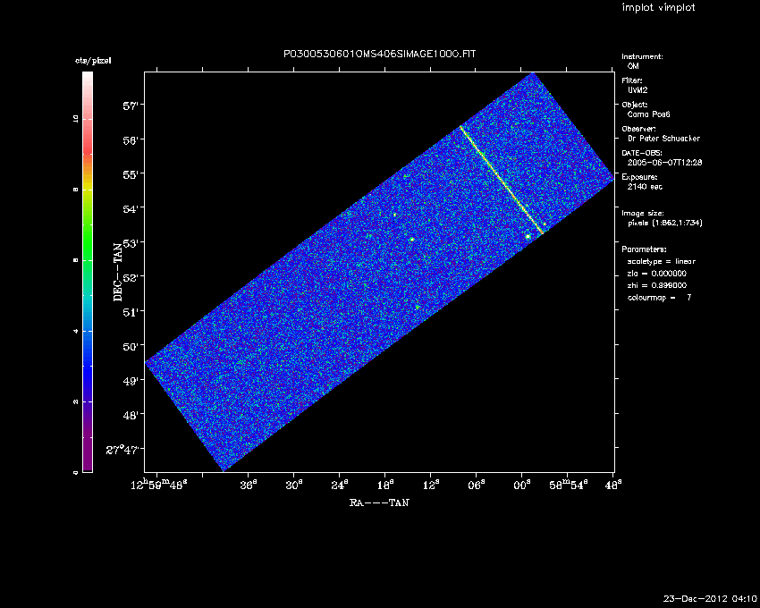The image size is (760, 608).
Task: Click the 'zhi = 0.999000' parameter
Action: coord(657,285)
